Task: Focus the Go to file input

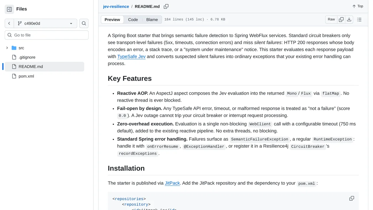Action: pyautogui.click(x=47, y=35)
